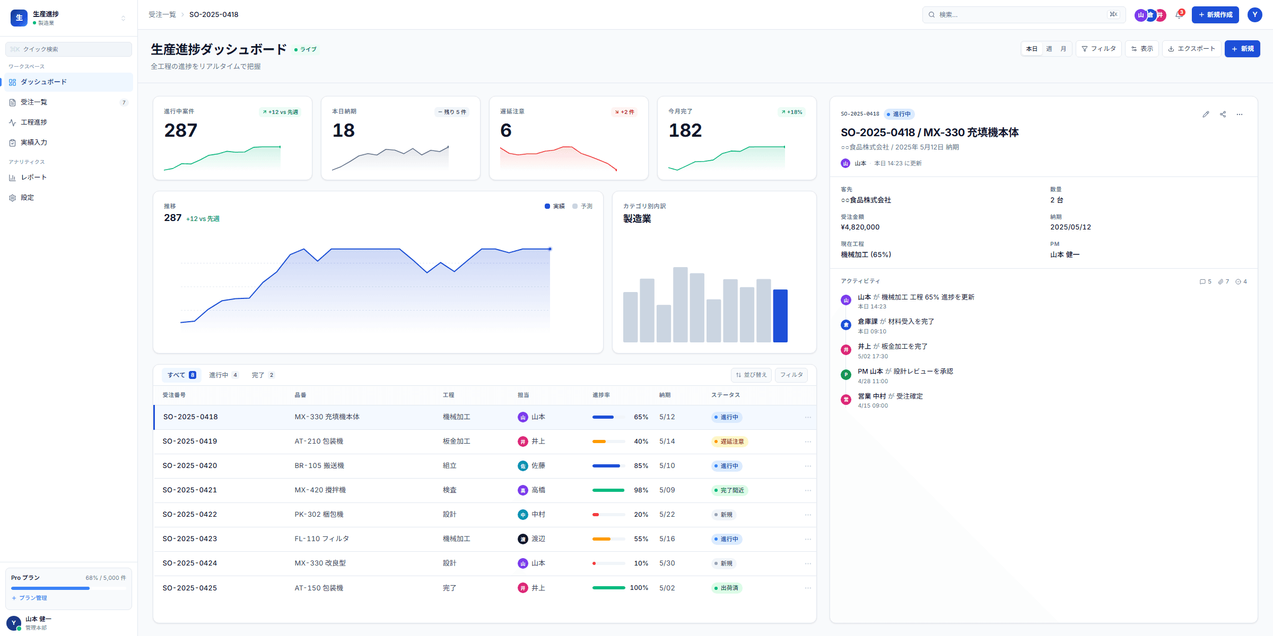This screenshot has width=1273, height=636.
Task: Click the レポート chart icon in sidebar
Action: (x=12, y=178)
